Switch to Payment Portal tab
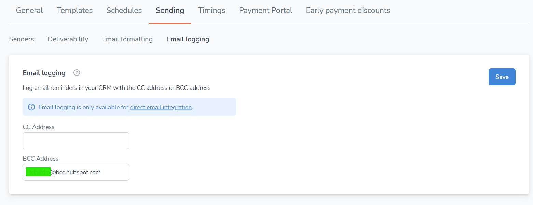Screen dimensions: 533x205 click(x=265, y=11)
